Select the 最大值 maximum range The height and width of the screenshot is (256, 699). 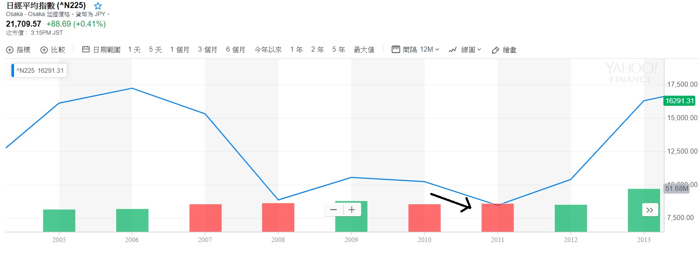364,50
